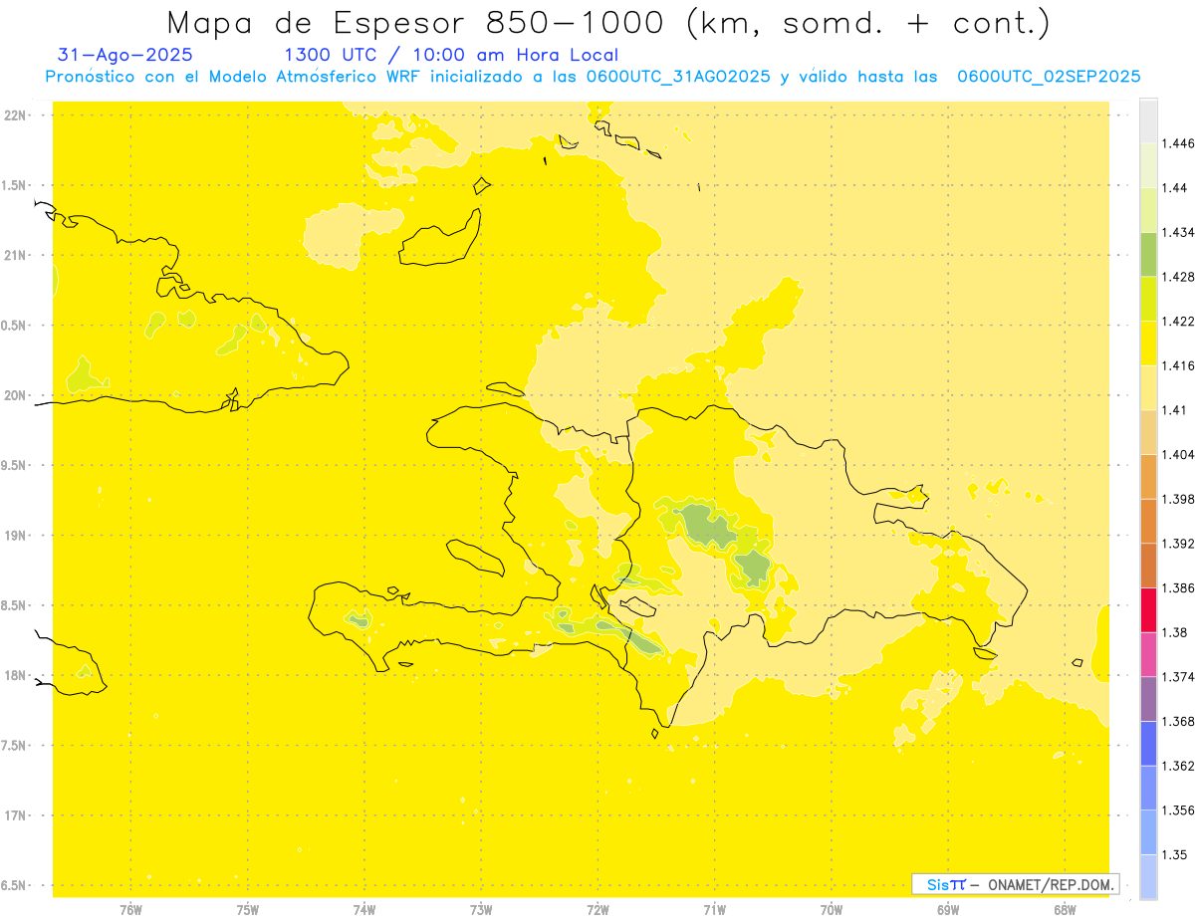Click the legend value '1.404'

click(1178, 454)
